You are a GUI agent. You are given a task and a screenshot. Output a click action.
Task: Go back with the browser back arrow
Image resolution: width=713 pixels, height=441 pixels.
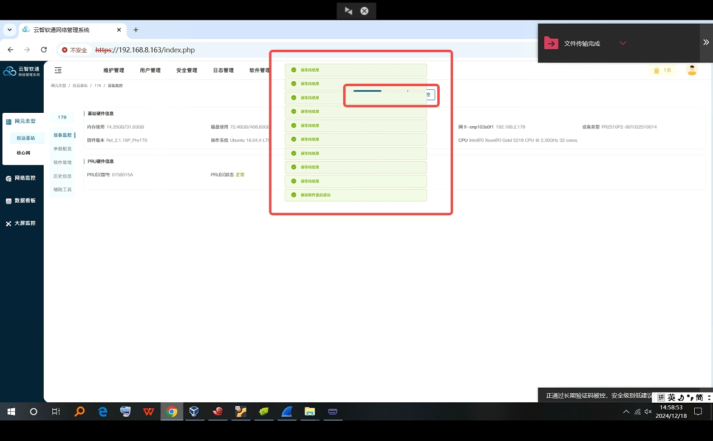click(10, 50)
